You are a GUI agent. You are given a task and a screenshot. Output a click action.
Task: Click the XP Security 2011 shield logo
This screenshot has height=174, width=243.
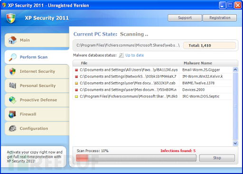[x=11, y=18]
